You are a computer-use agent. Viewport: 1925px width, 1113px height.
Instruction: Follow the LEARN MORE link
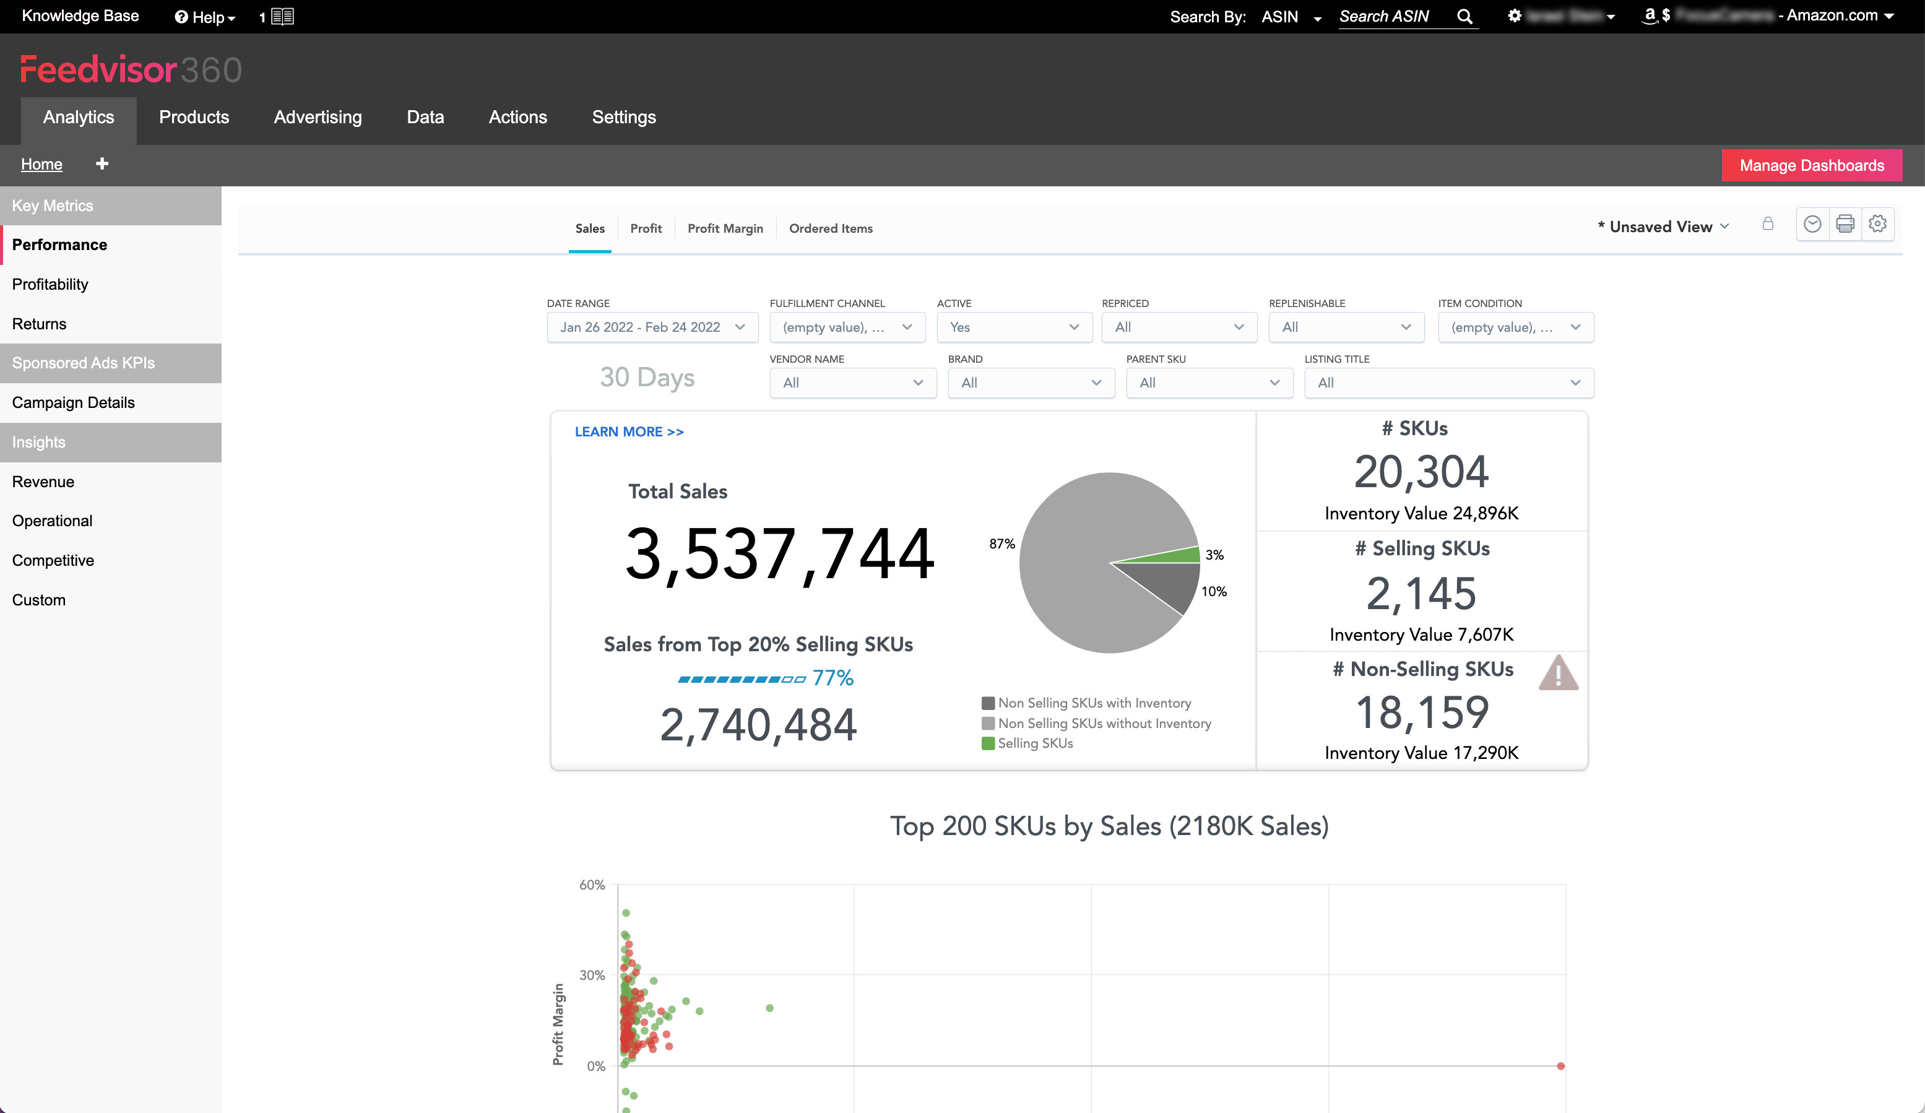point(628,431)
